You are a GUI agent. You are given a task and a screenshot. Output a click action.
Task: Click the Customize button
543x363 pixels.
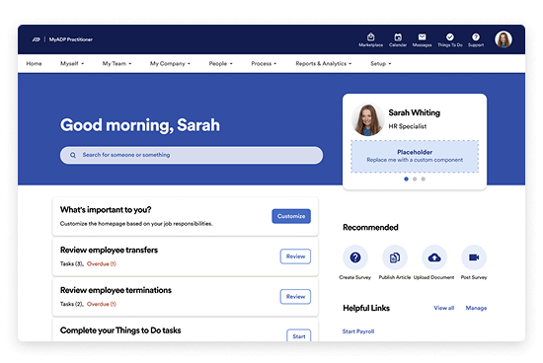291,216
